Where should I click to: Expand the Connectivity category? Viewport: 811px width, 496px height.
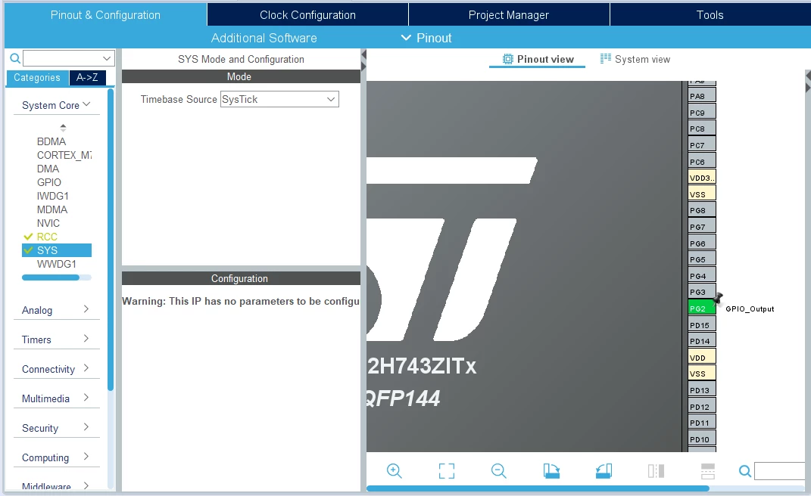coord(56,369)
